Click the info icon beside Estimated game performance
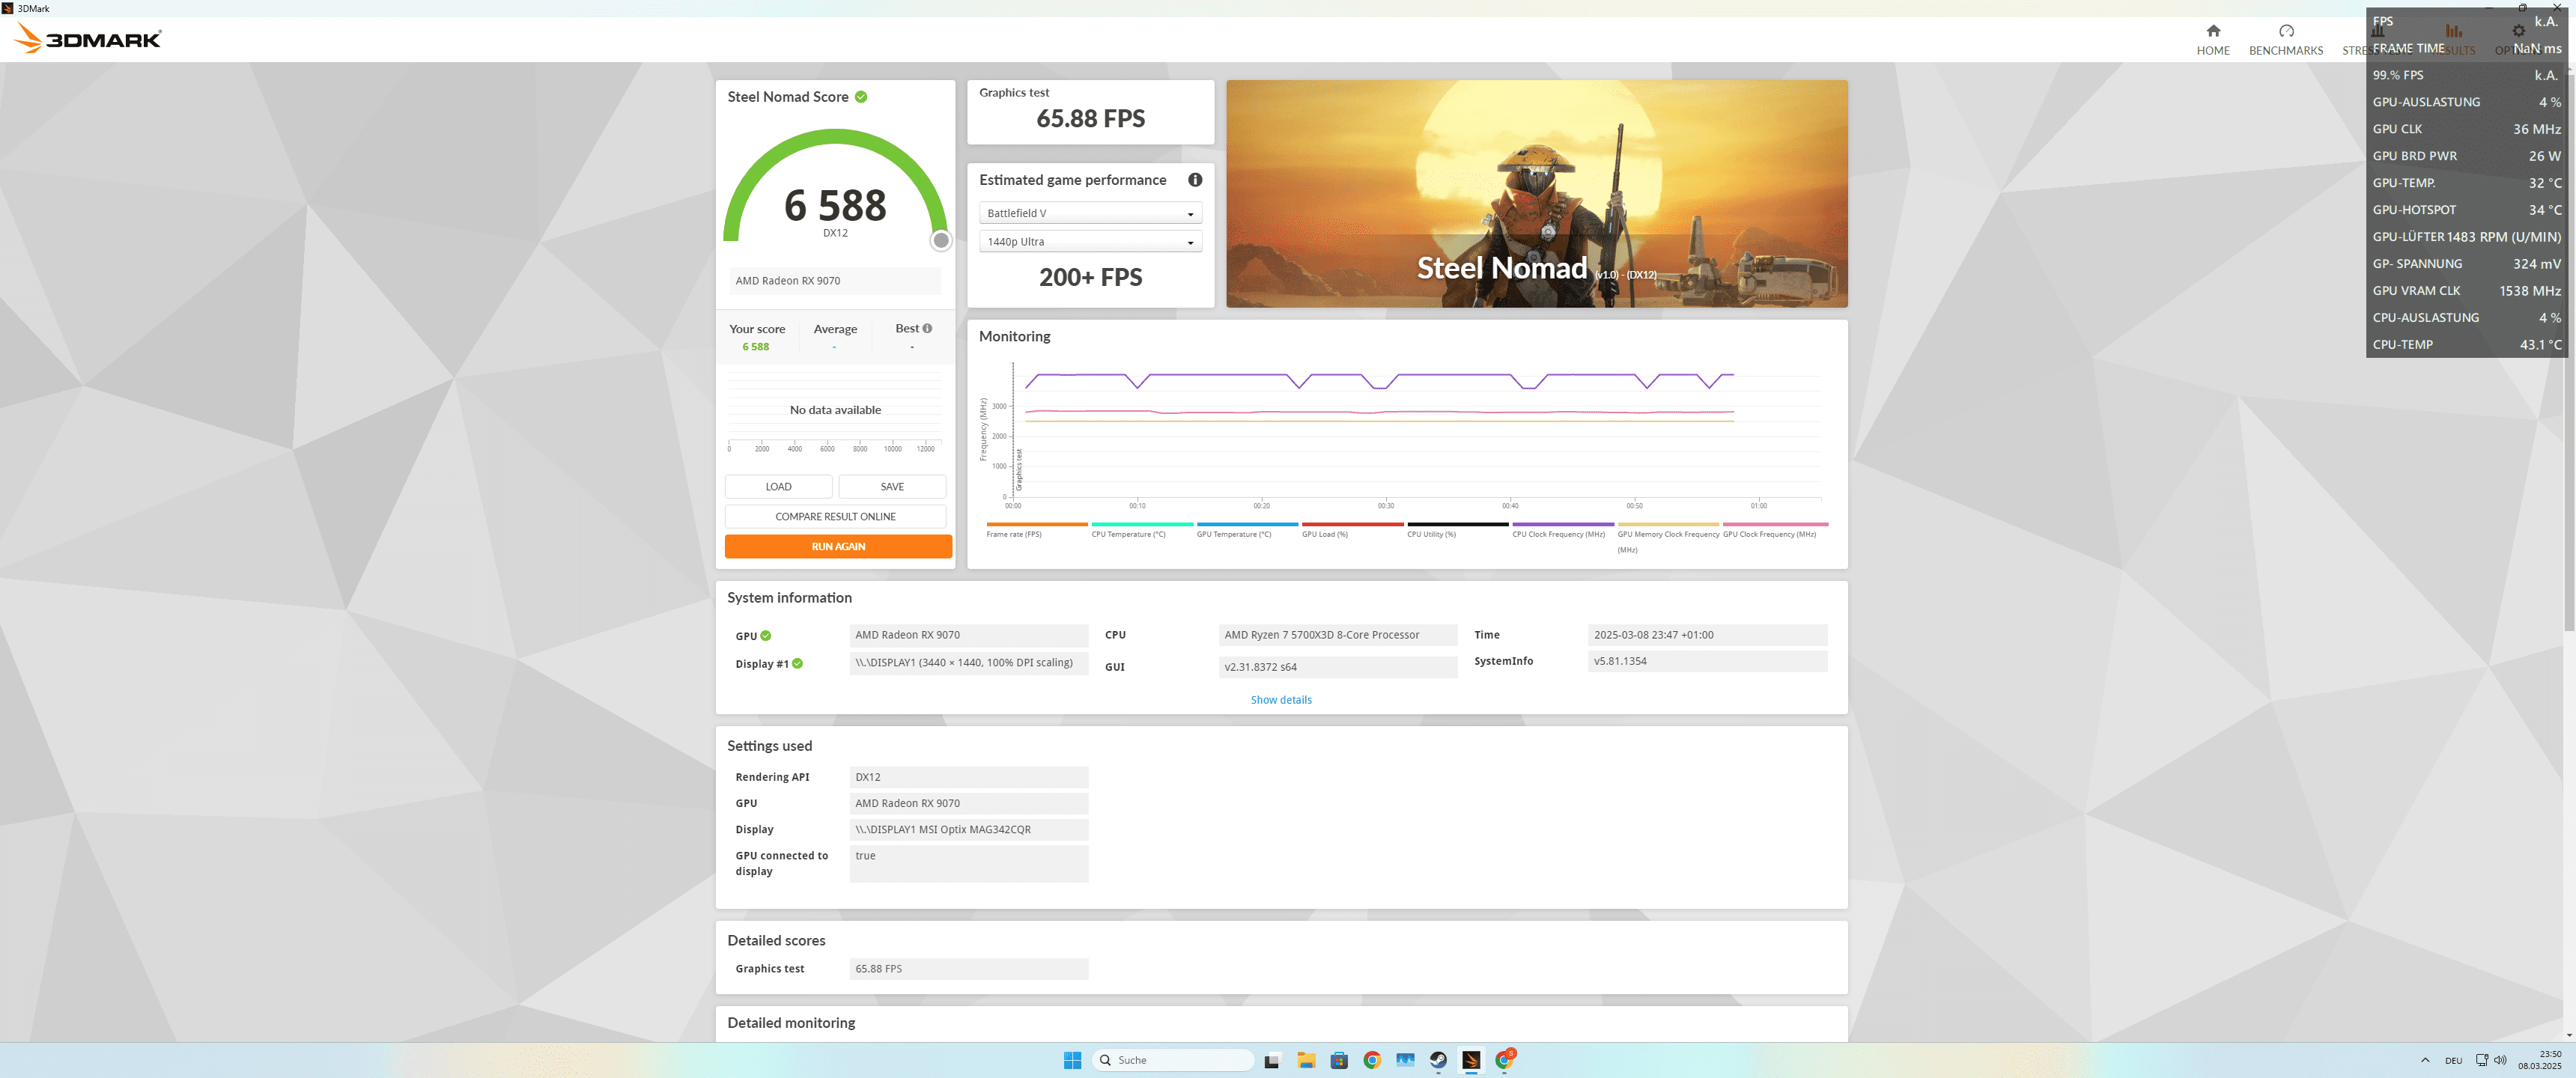This screenshot has width=2576, height=1078. [1194, 180]
